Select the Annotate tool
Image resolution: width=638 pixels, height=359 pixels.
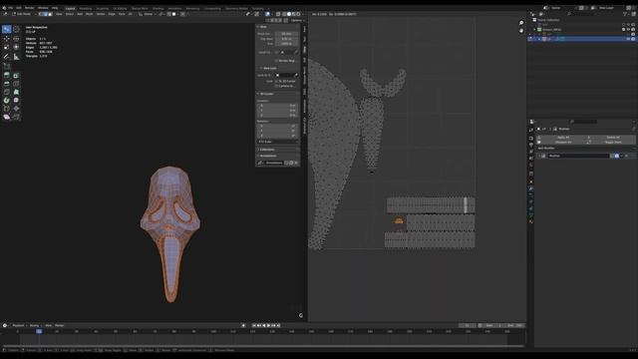tap(7, 57)
